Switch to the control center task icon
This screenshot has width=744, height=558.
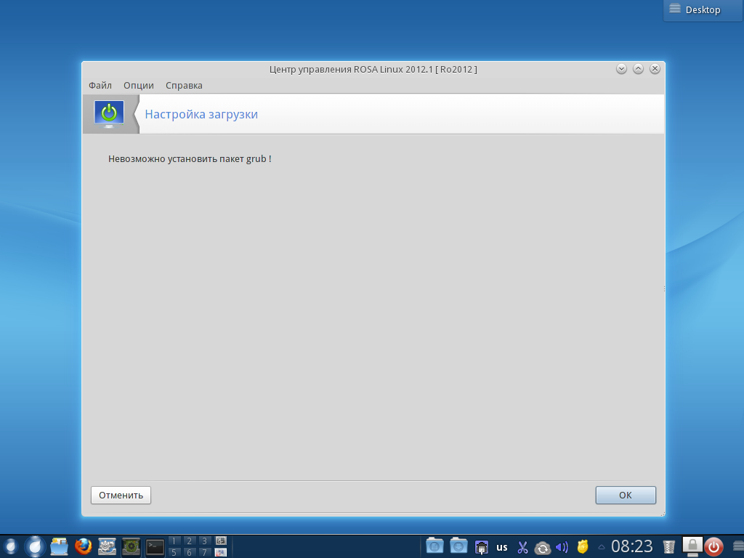point(131,546)
